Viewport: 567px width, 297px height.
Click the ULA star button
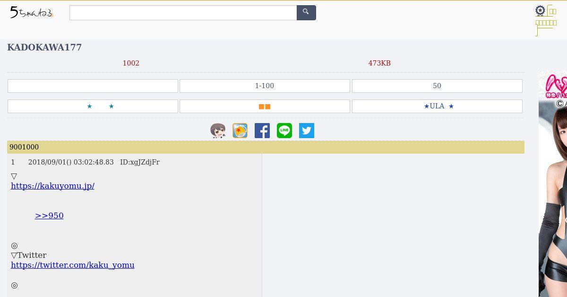(x=437, y=106)
